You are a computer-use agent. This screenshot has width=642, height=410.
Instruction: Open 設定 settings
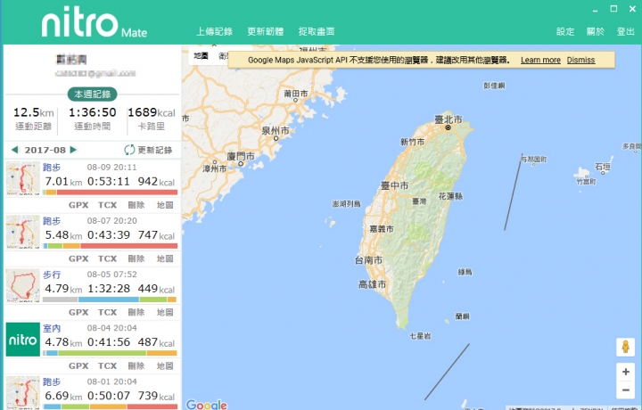point(565,31)
